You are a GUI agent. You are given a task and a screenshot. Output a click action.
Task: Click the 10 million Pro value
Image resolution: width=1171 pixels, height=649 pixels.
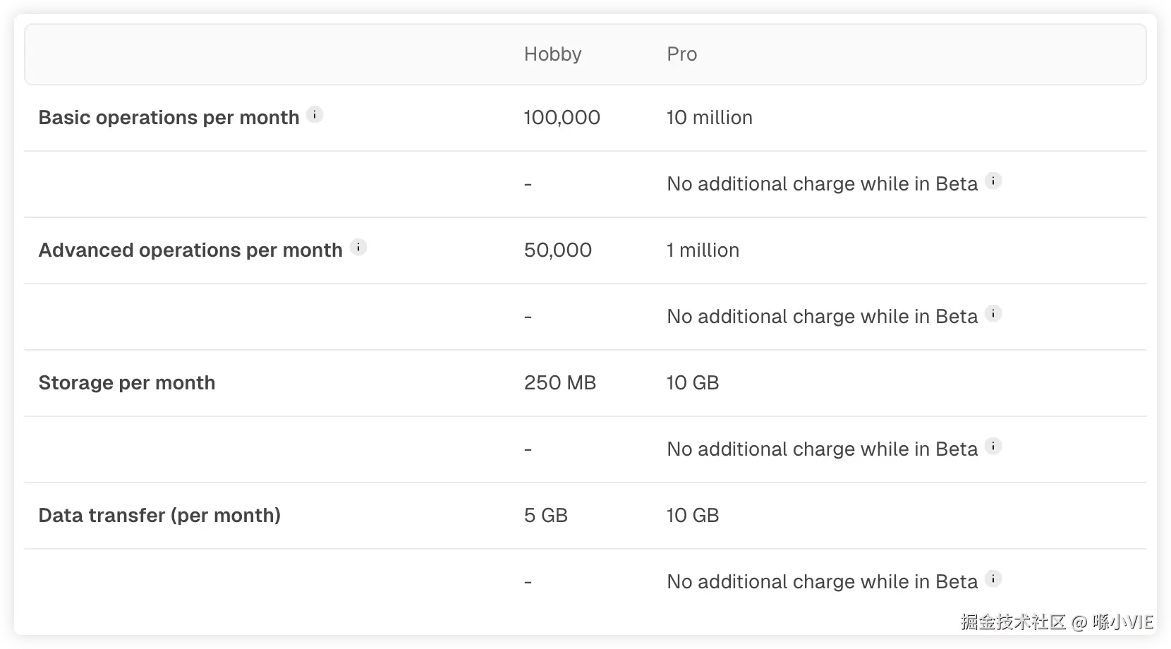click(709, 117)
